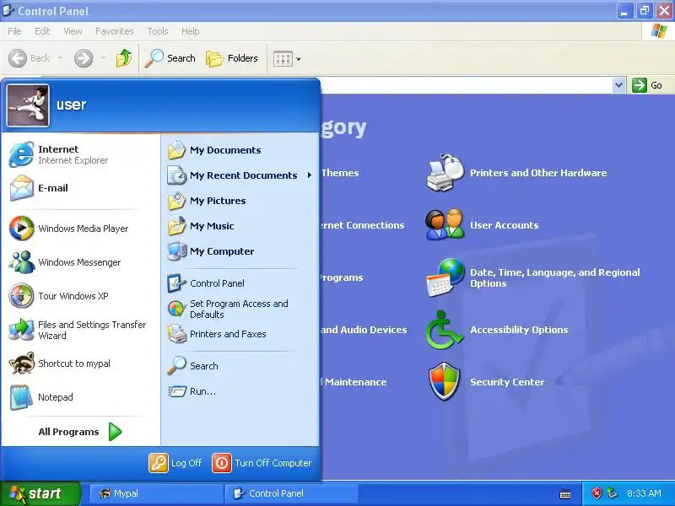
Task: Click the on-screen keyboard taskbar icon
Action: pos(565,494)
